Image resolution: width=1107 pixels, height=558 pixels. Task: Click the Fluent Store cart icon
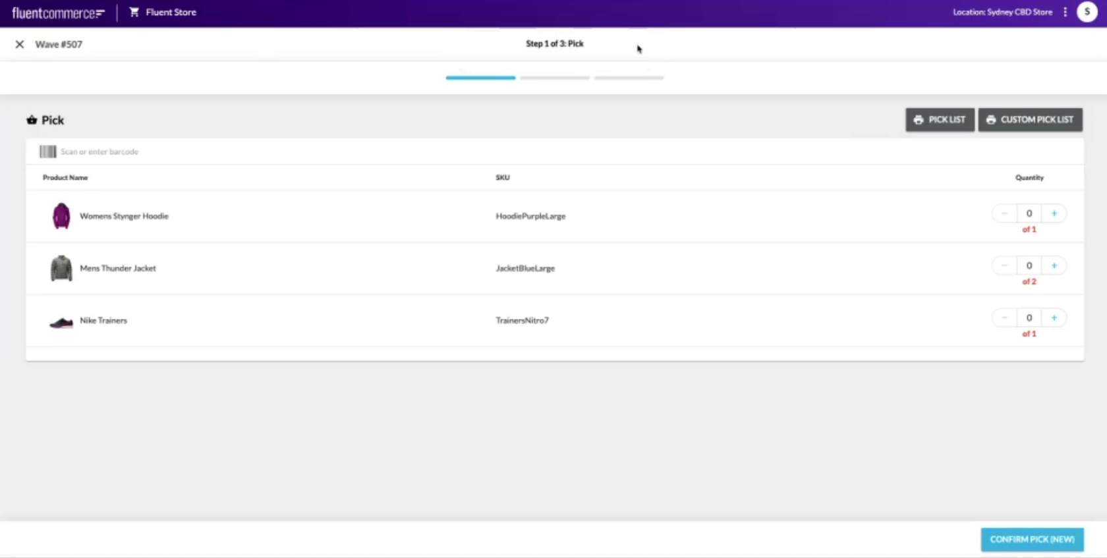click(x=134, y=12)
